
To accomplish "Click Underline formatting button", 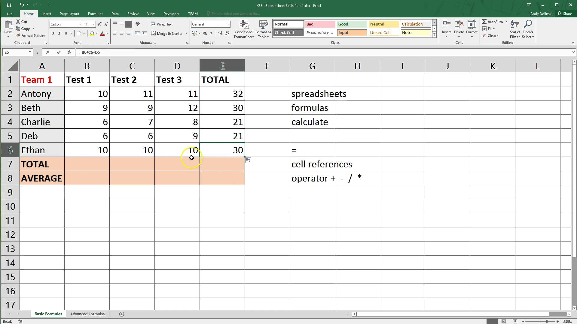I will click(65, 33).
